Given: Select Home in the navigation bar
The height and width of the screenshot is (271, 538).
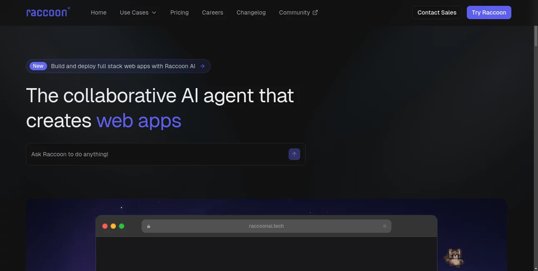Looking at the screenshot, I should click(99, 12).
